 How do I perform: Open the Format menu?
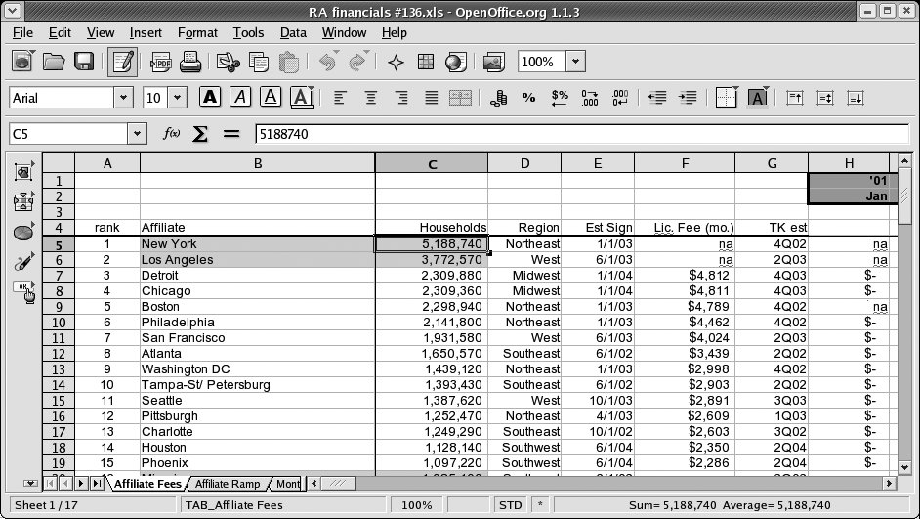point(197,33)
